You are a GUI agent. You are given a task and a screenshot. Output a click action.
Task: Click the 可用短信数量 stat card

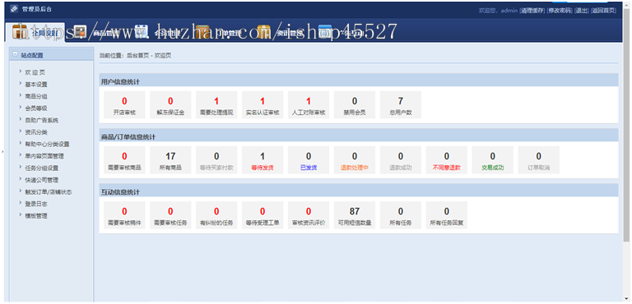tap(355, 215)
